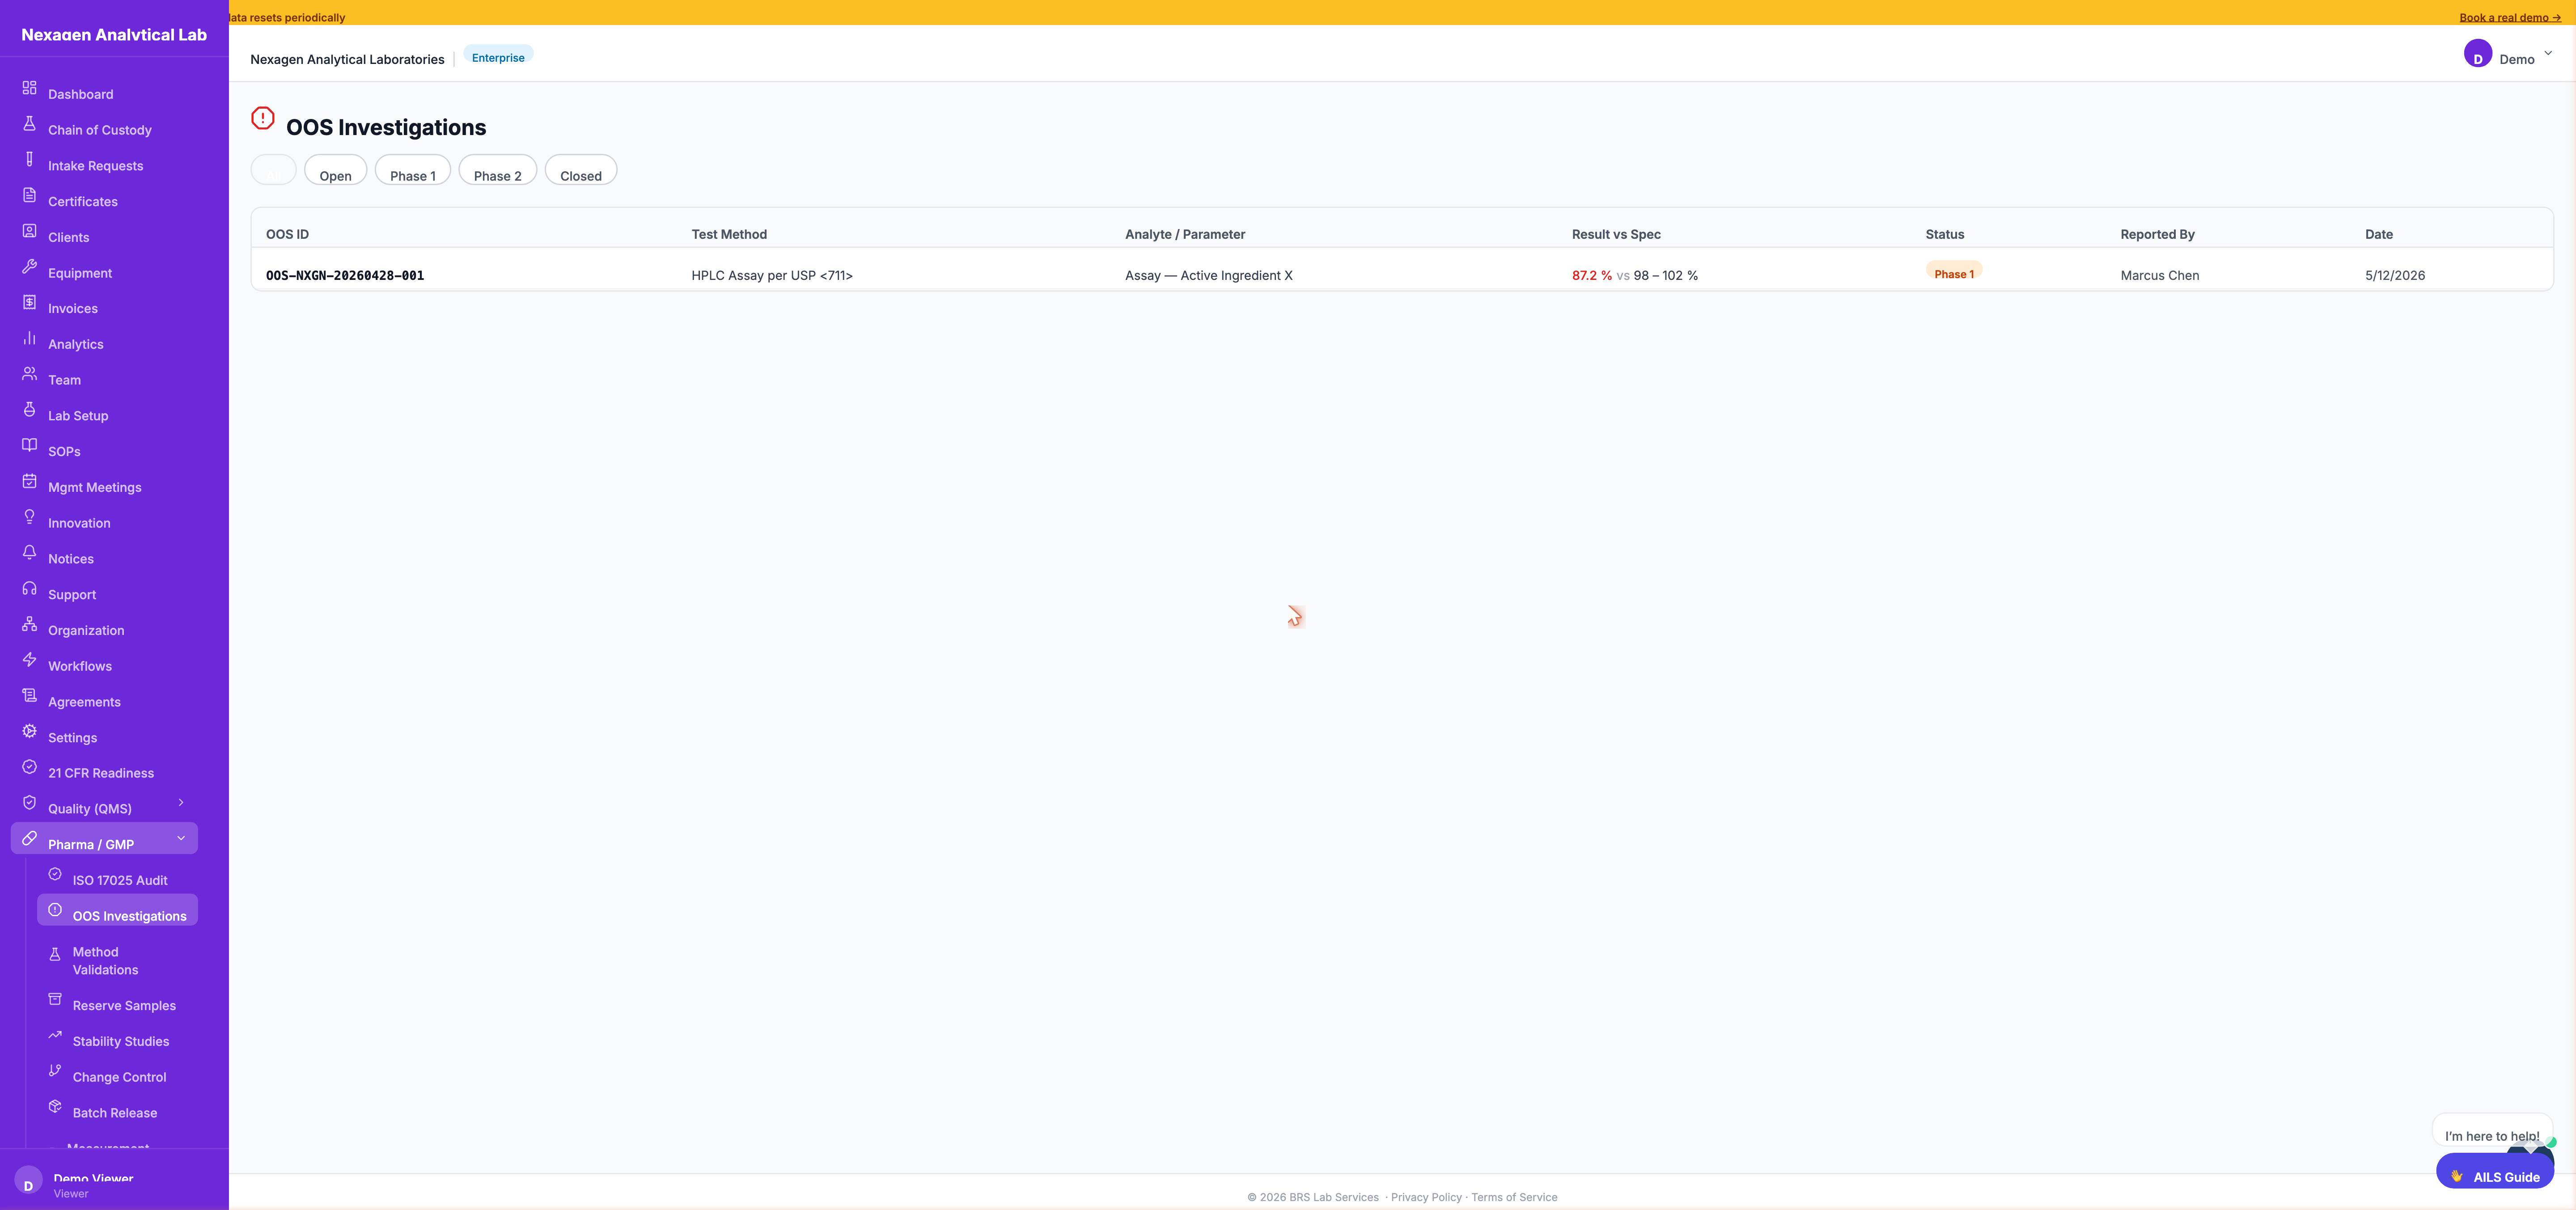Collapse the Pharma / GMP submenu chevron
Image resolution: width=2576 pixels, height=1210 pixels.
pyautogui.click(x=181, y=838)
